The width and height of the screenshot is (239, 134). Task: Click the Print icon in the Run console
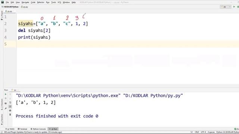coord(10,111)
